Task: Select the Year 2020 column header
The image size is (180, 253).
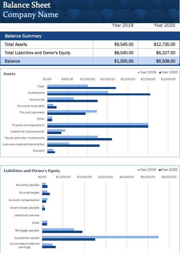Action: pyautogui.click(x=164, y=25)
